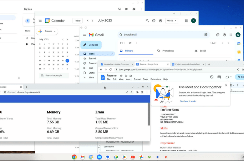Screen dimensions: 244x161
Task: Open new tab in the Docs browser window
Action: click(209, 64)
